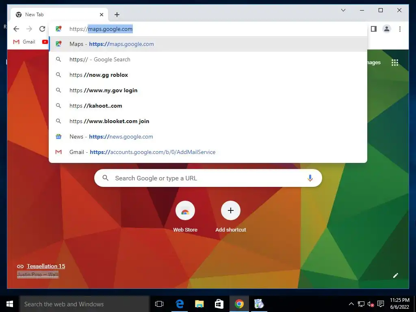Viewport: 416px width, 312px height.
Task: Open the Microsoft Store taskbar icon
Action: (x=219, y=304)
